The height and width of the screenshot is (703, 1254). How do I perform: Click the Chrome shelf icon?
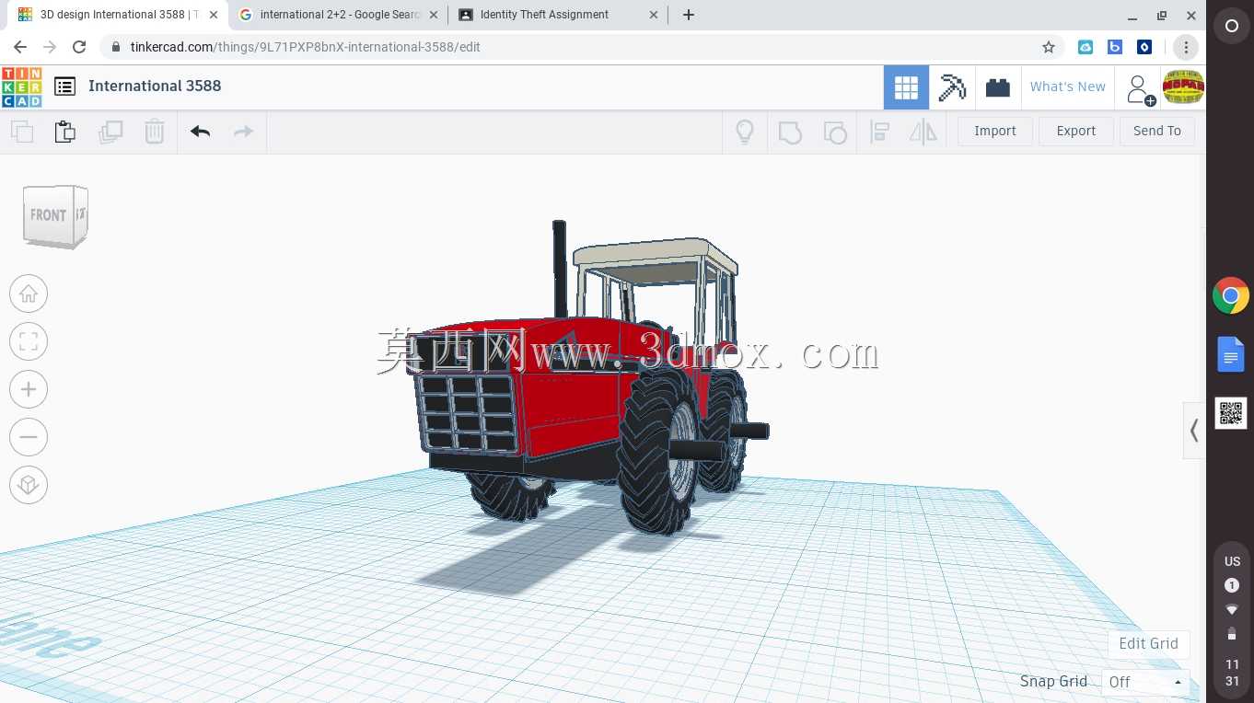coord(1231,296)
